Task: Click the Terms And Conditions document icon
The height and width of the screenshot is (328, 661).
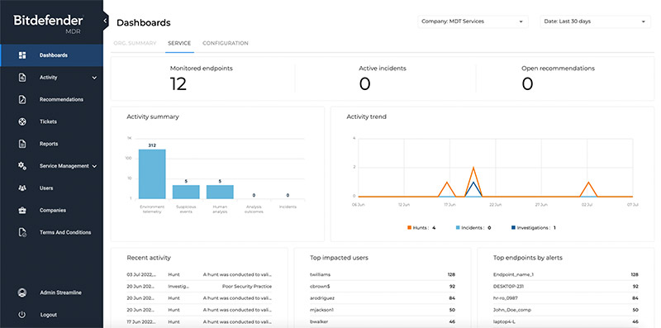Action: tap(23, 232)
